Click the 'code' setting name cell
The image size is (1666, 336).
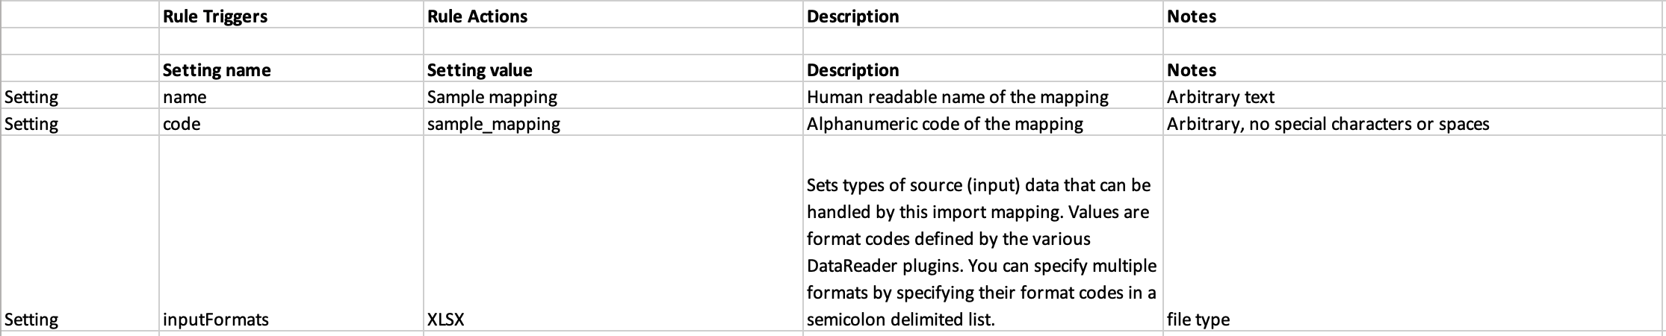pos(291,122)
